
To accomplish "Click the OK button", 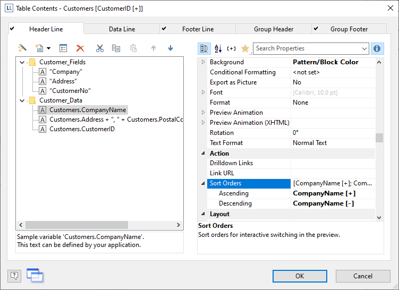I will pyautogui.click(x=300, y=276).
